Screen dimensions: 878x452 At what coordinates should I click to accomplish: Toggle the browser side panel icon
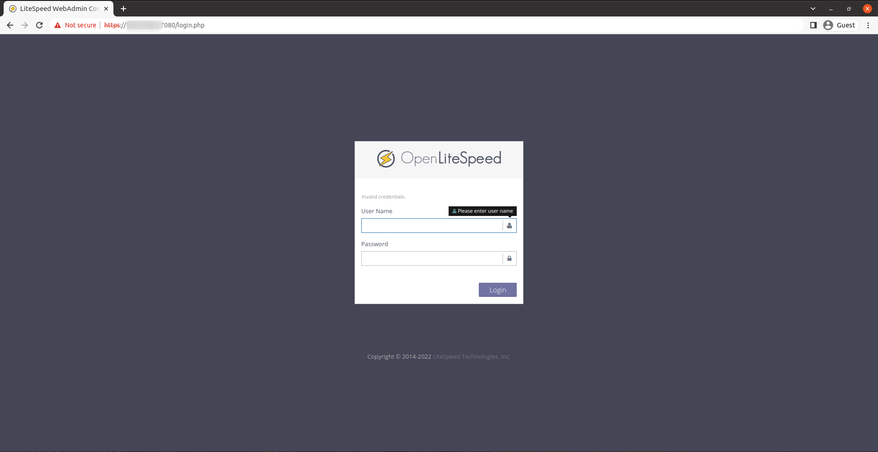click(813, 25)
